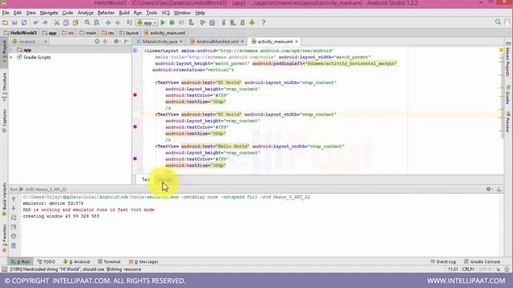513x288 pixels.
Task: Click the Scroll from Source target icon
Action: pyautogui.click(x=97, y=42)
